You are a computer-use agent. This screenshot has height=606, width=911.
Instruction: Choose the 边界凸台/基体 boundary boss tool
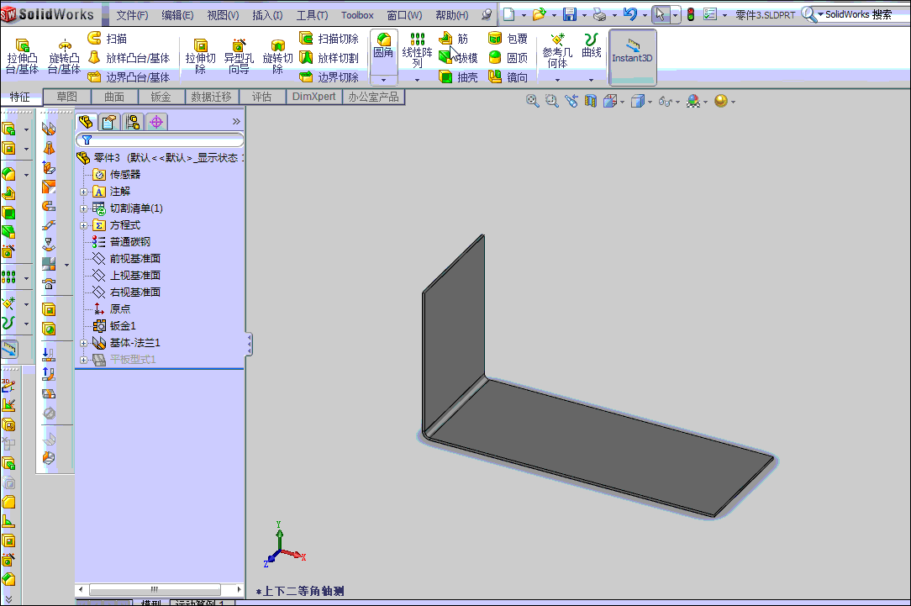(x=129, y=76)
